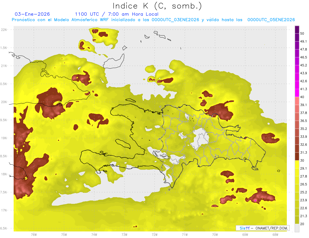
Task: Click the "71W" longitude label
Action: [185, 234]
